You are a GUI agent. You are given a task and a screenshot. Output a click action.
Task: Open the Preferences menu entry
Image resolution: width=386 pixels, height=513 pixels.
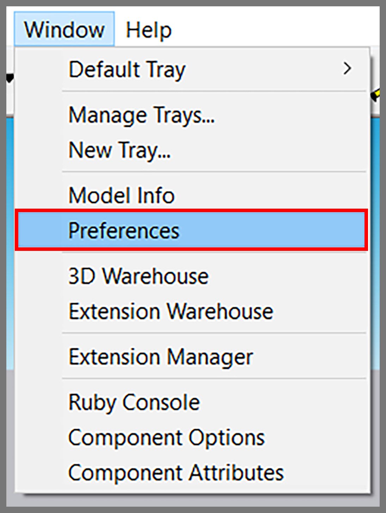point(191,230)
